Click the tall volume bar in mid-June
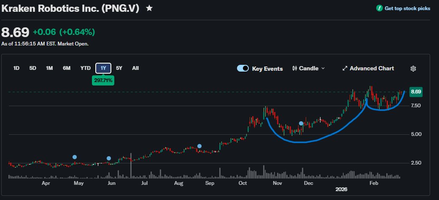This screenshot has width=439, height=200. [x=131, y=165]
